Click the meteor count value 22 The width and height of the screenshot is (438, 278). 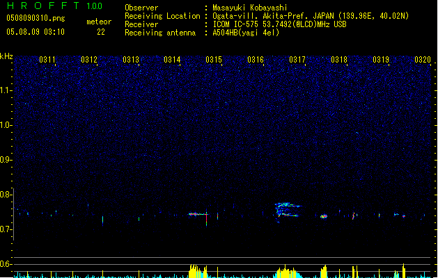(101, 32)
